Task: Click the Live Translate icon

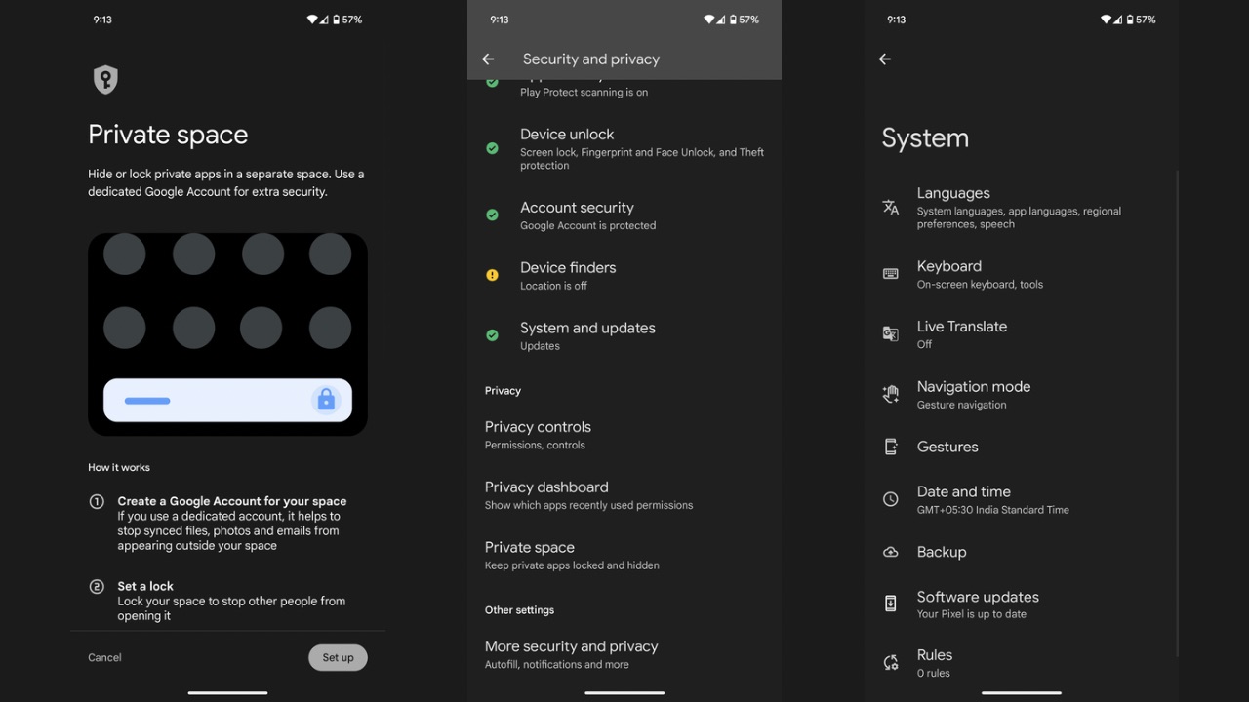Action: tap(889, 333)
